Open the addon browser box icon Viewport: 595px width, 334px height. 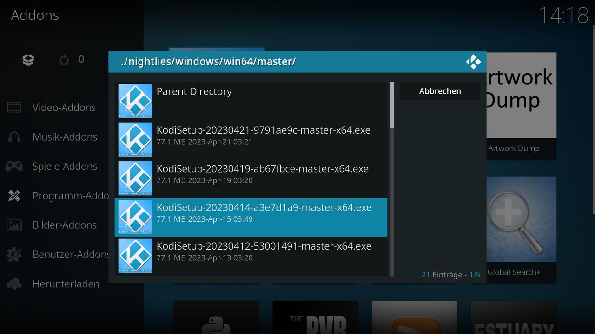28,60
